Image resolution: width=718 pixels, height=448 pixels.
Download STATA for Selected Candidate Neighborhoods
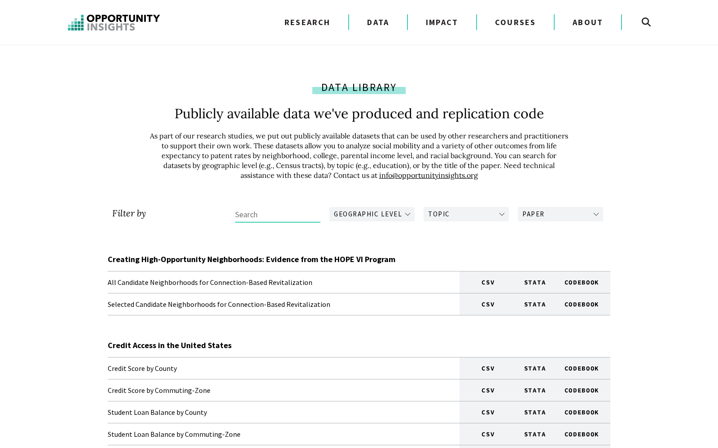[535, 304]
